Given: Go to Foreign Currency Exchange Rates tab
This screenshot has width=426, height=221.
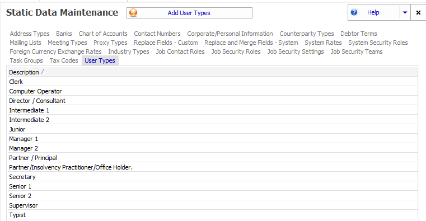Looking at the screenshot, I should [55, 51].
